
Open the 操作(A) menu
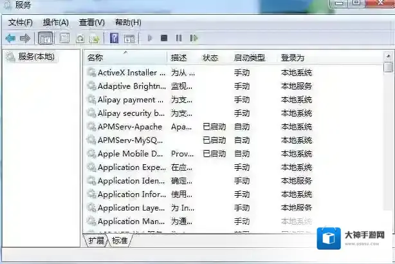pyautogui.click(x=56, y=23)
